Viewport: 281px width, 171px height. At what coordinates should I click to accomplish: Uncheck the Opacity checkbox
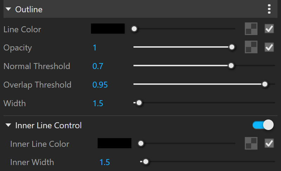click(x=269, y=47)
